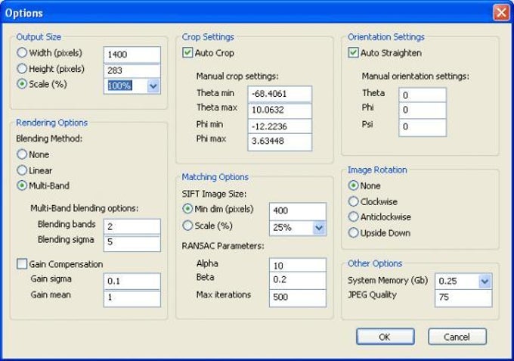The width and height of the screenshot is (514, 361).
Task: Click the Theta max field
Action: (280, 110)
